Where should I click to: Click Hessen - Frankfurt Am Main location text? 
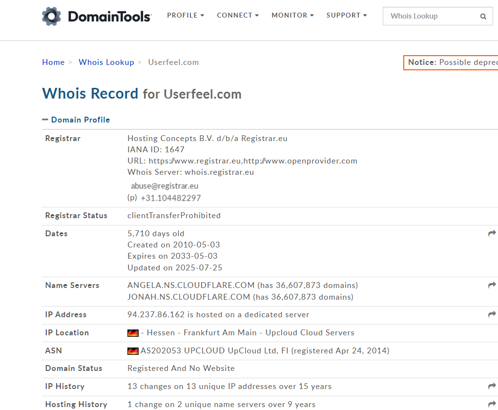[x=202, y=332]
